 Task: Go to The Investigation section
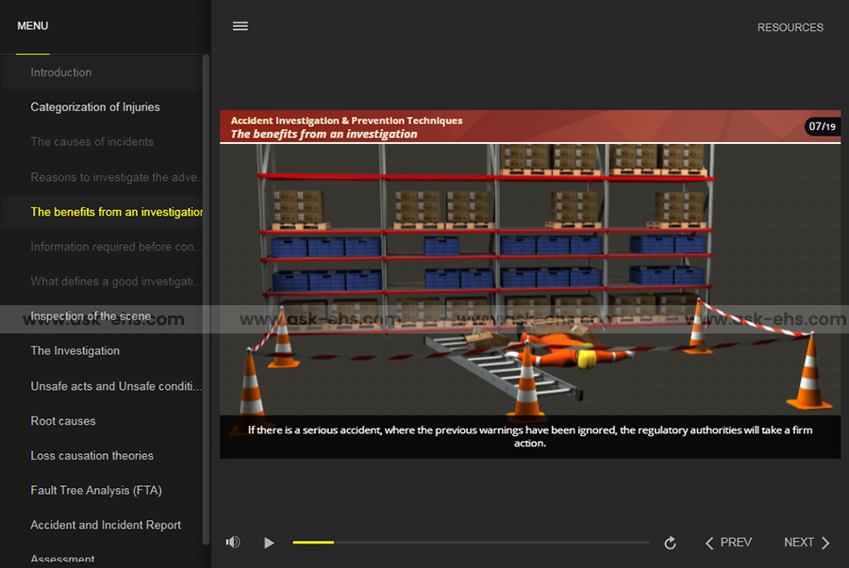click(75, 351)
